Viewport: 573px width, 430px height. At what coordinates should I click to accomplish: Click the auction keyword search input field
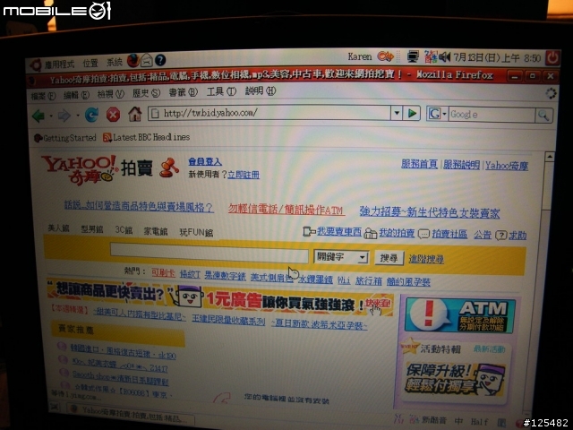click(x=210, y=253)
